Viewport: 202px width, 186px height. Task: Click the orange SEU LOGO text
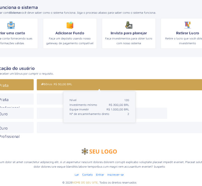[103, 151]
